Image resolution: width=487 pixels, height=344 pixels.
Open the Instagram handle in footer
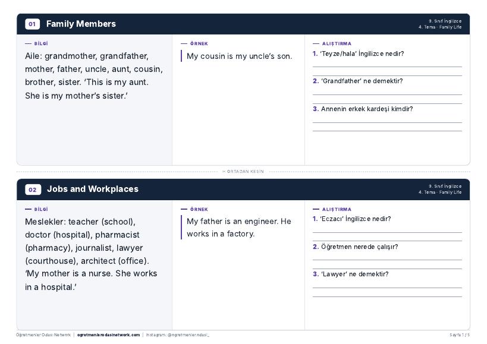coord(178,335)
